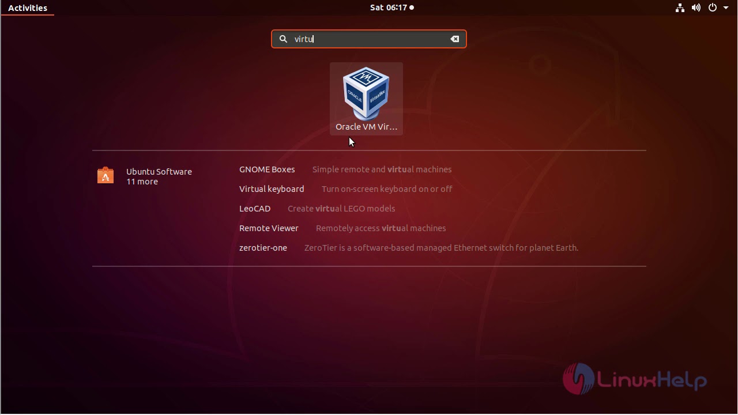This screenshot has width=738, height=415.
Task: Open the volume speaker icon
Action: [x=696, y=7]
